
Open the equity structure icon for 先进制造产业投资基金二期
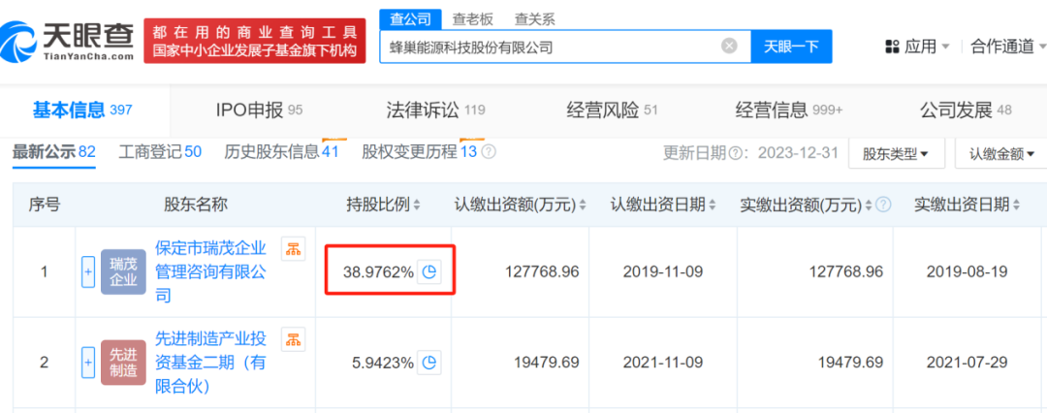(x=293, y=339)
